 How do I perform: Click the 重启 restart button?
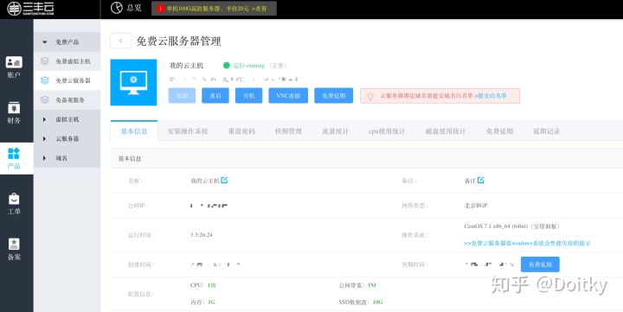(215, 96)
